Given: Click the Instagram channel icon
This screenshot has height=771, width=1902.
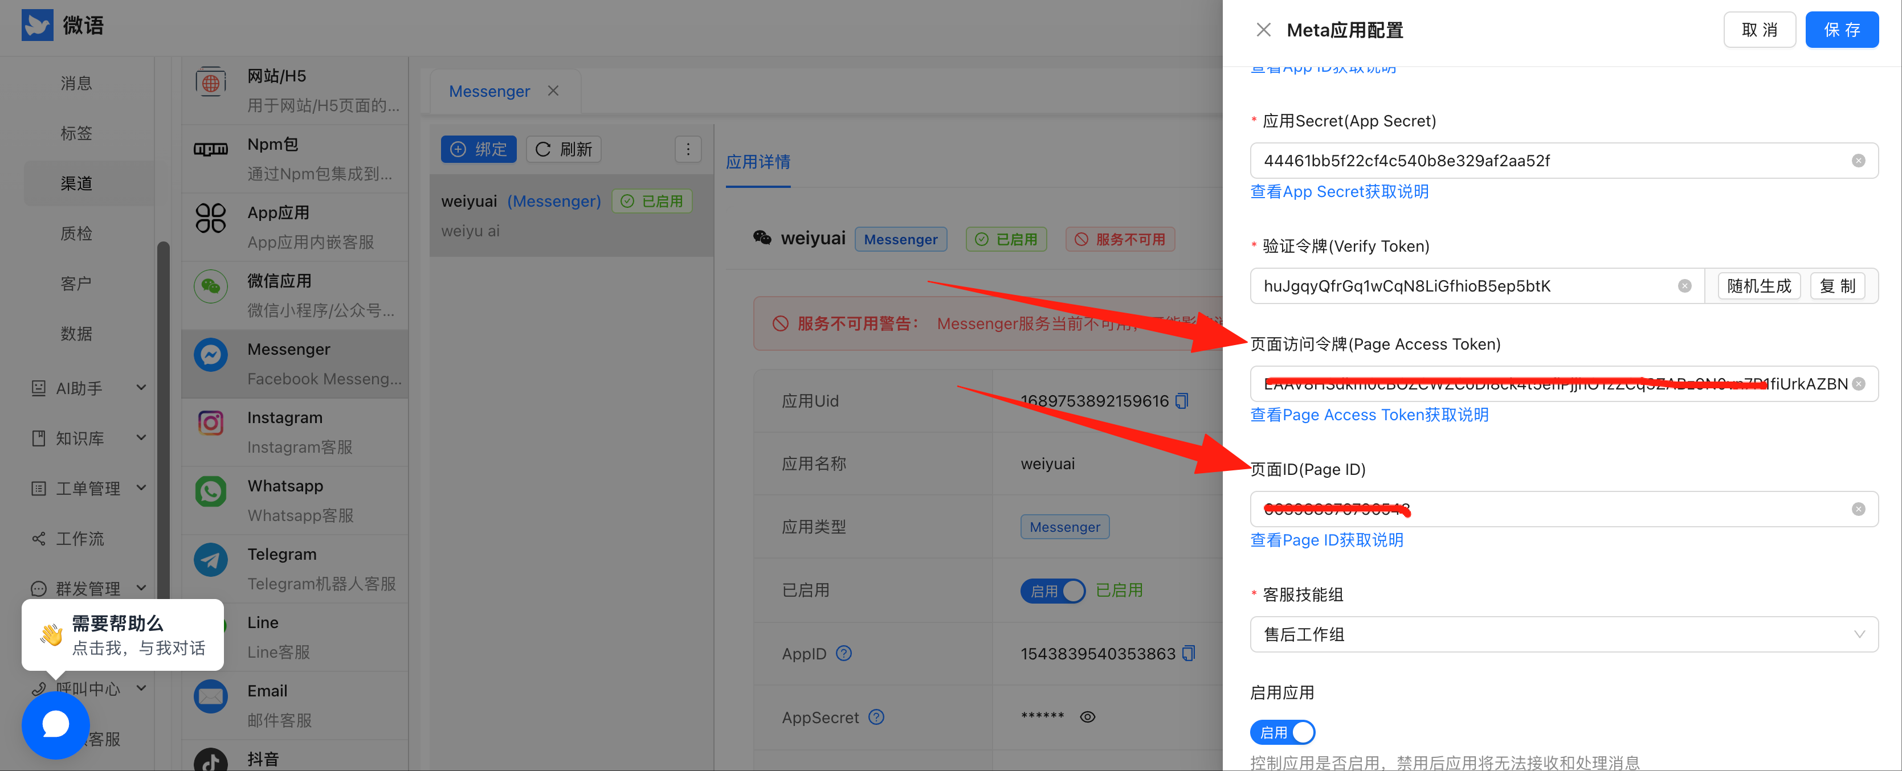Looking at the screenshot, I should coord(210,423).
